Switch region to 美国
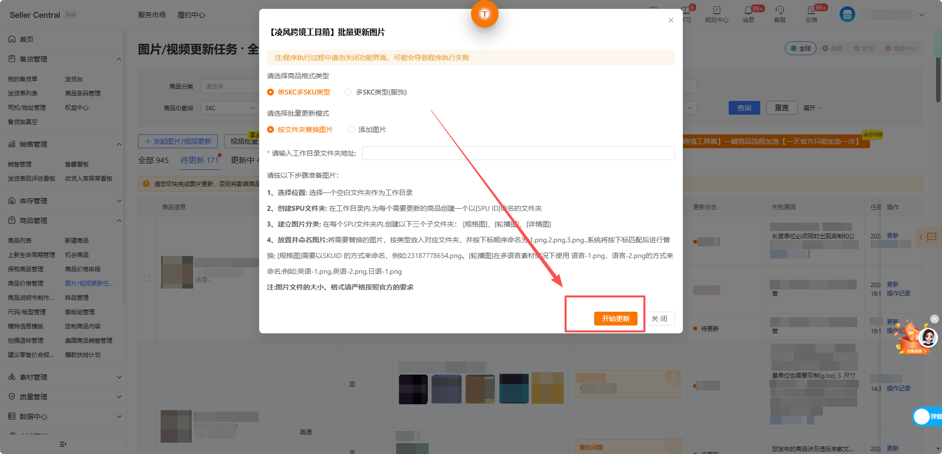The image size is (942, 454). (x=833, y=48)
